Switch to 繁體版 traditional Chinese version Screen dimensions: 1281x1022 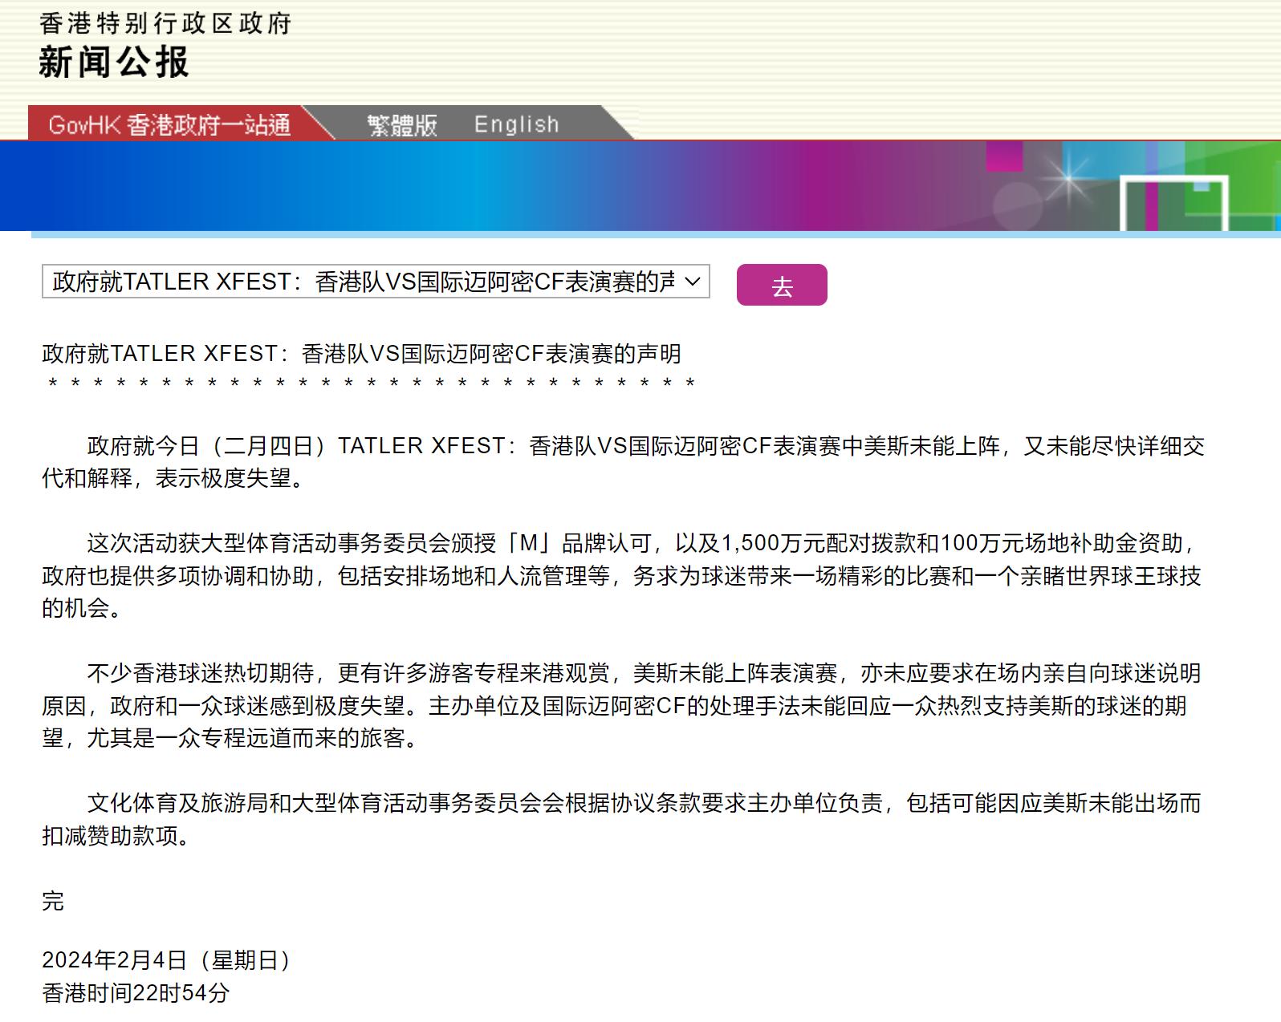402,125
